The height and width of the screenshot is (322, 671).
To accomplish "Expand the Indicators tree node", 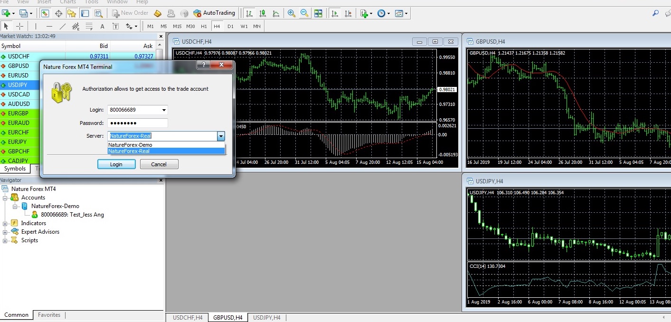I will 5,223.
